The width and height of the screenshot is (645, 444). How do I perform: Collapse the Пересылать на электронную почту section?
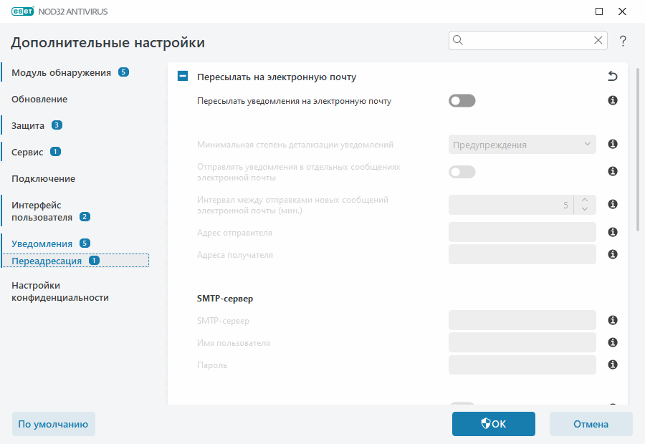coord(182,75)
